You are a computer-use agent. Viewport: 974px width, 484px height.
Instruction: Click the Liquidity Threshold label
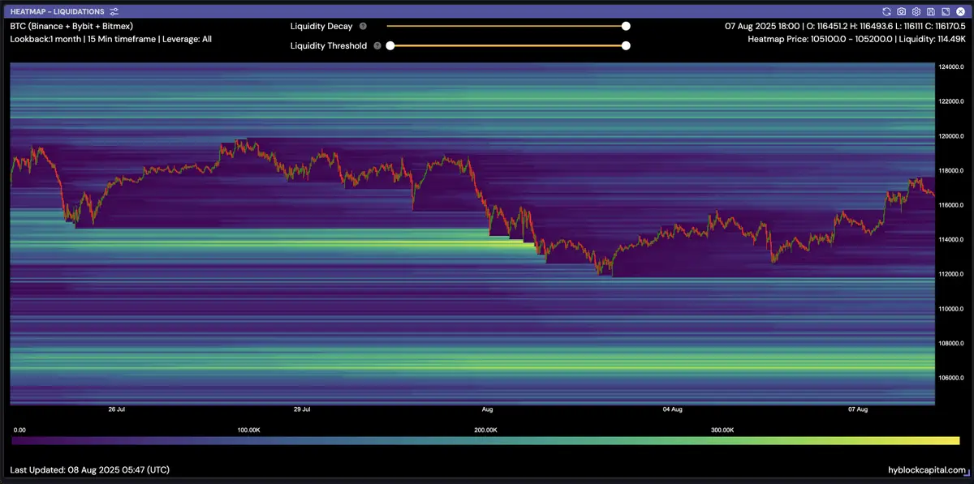329,45
